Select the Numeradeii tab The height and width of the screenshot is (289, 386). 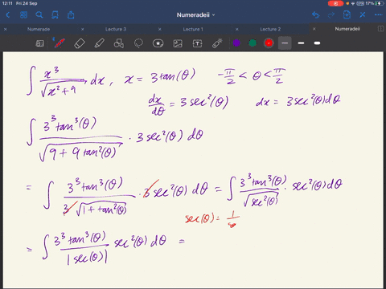(347, 29)
